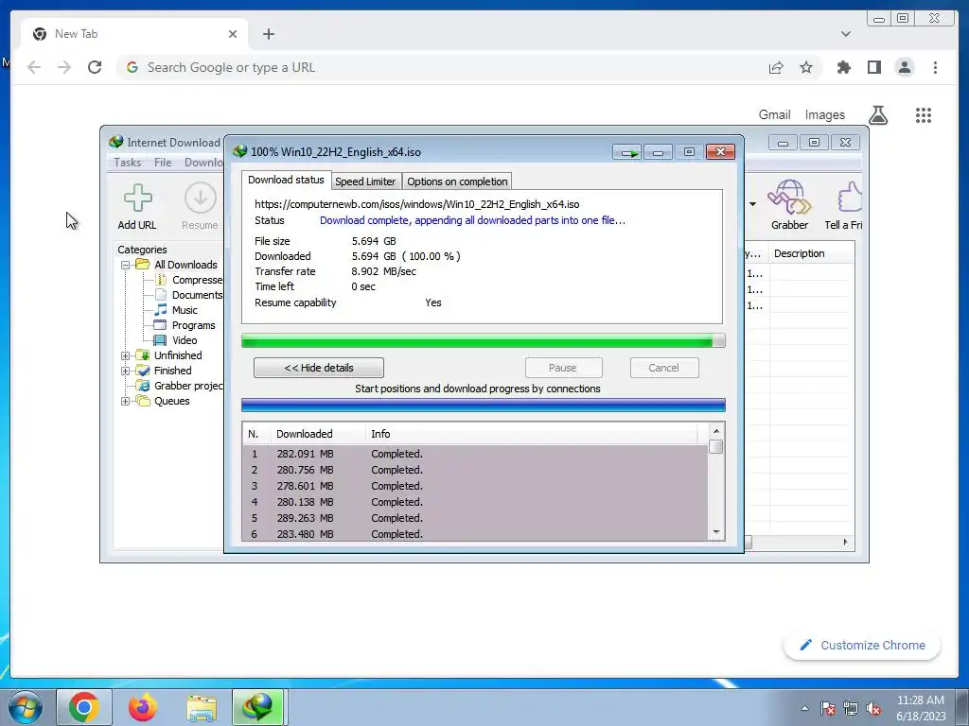Reload the Chrome page
Image resolution: width=969 pixels, height=726 pixels.
coord(95,67)
